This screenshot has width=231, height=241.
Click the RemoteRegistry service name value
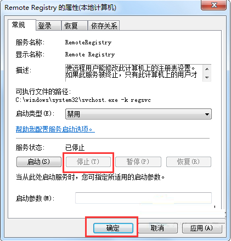tap(88, 43)
